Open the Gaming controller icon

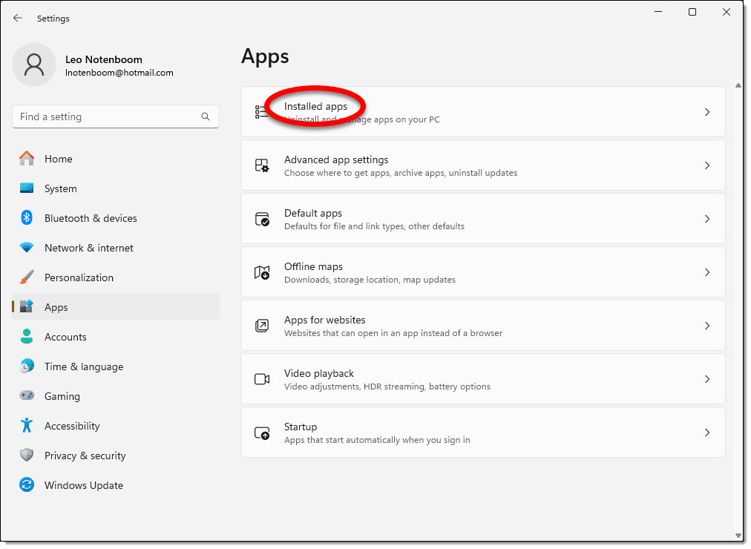27,396
